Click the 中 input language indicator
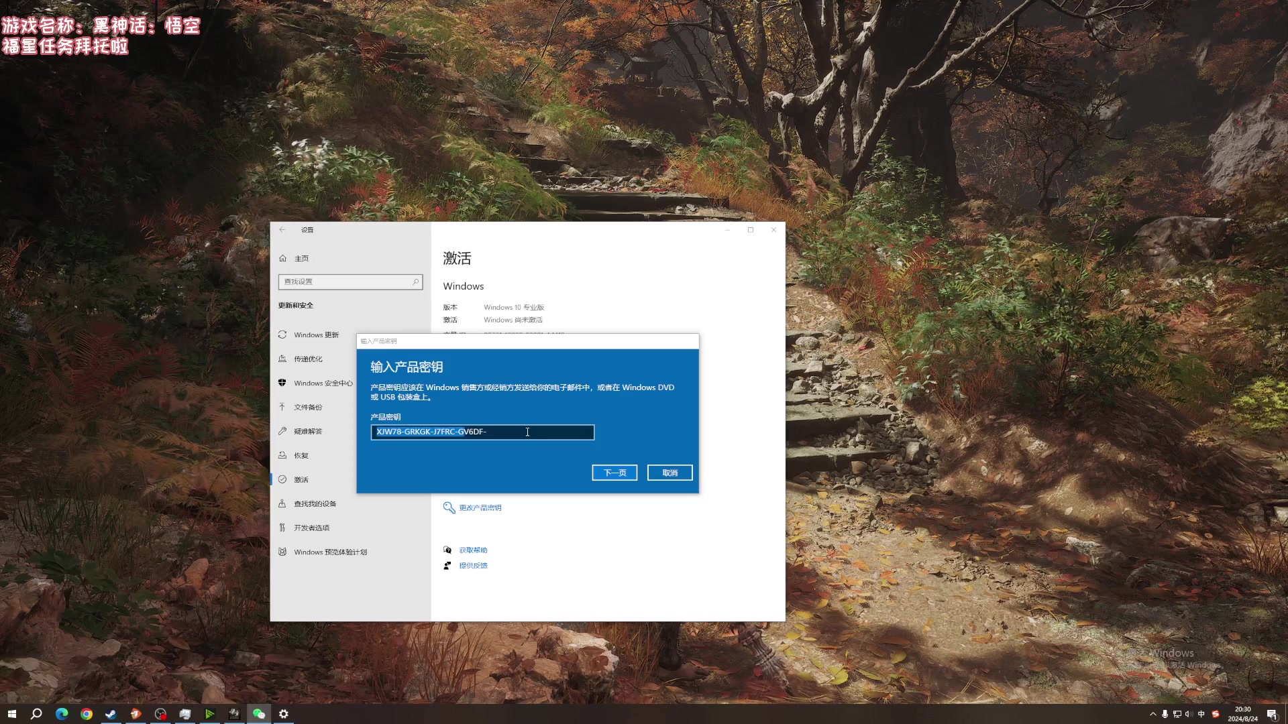Screen dimensions: 1288x724 pos(1201,714)
